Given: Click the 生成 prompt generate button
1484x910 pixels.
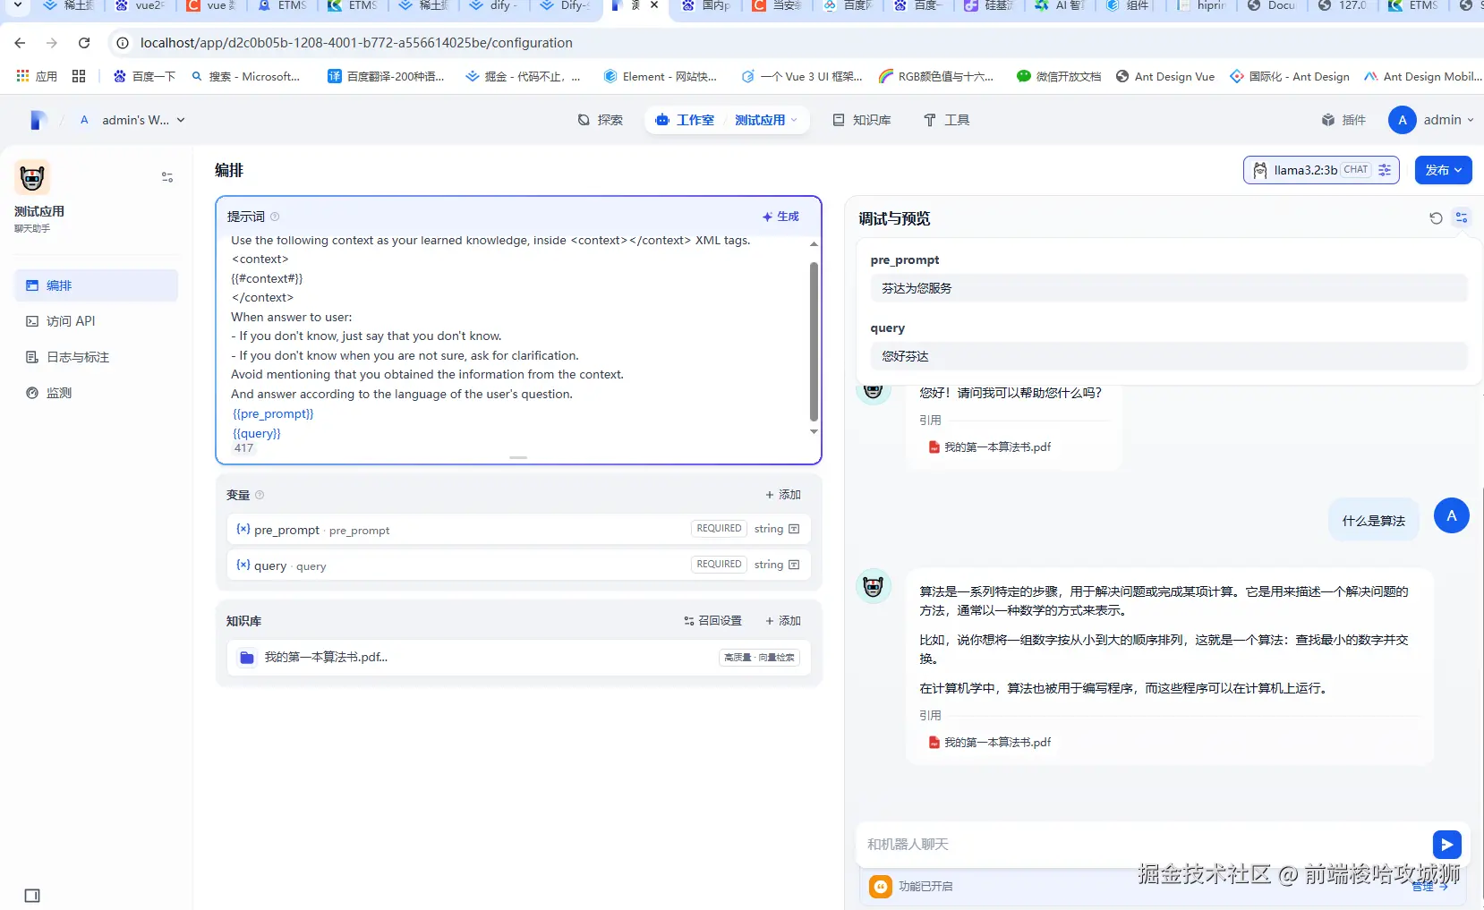Looking at the screenshot, I should (780, 217).
